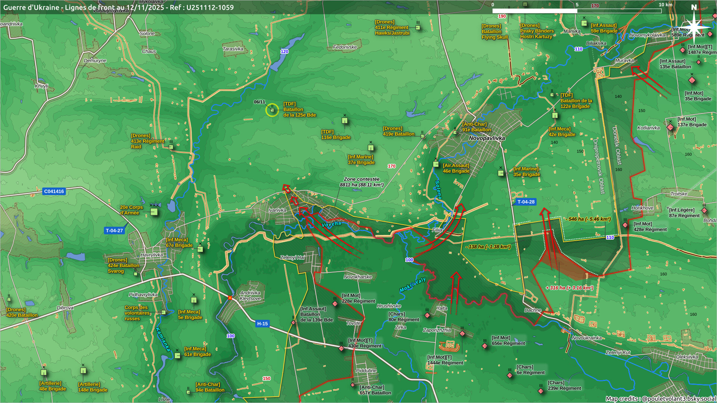The height and width of the screenshot is (403, 717).
Task: Click the 67e Brigade Inf.Meca unit square
Action: click(200, 249)
